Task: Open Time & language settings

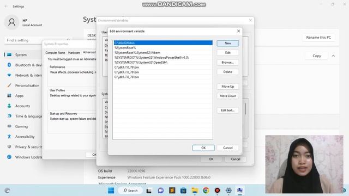Action: click(23, 116)
